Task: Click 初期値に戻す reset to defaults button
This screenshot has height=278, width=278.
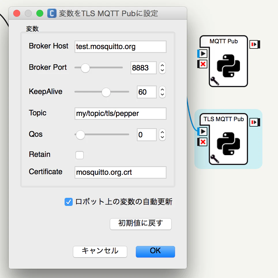Action: pyautogui.click(x=141, y=224)
